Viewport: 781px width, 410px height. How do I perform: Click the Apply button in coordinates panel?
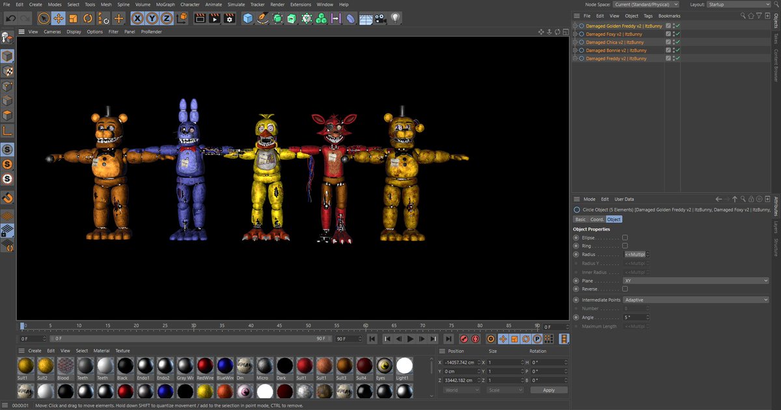[549, 390]
